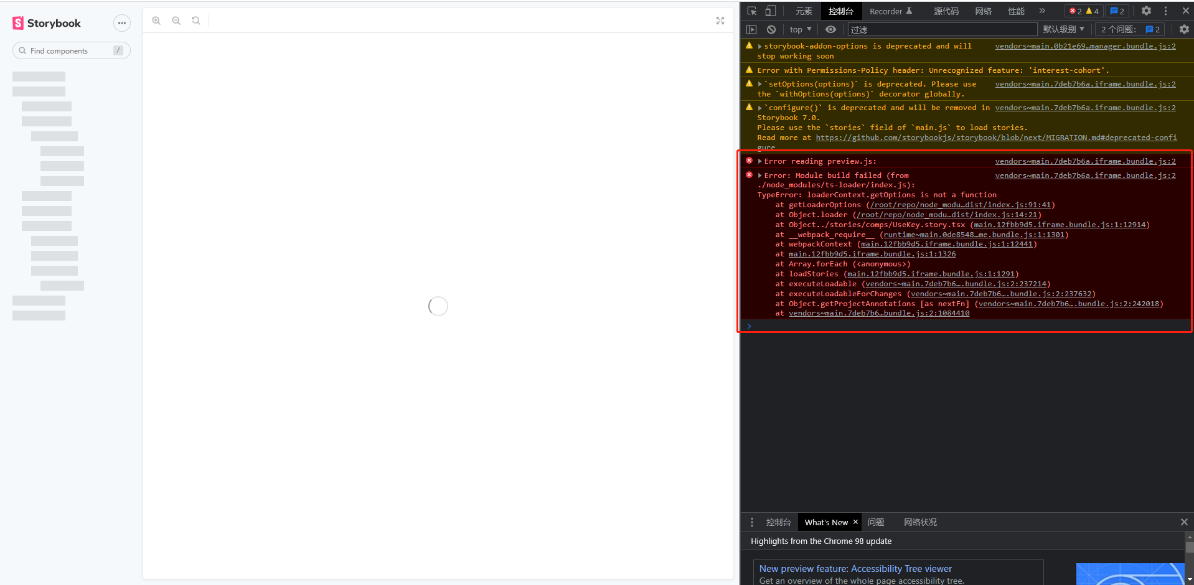Open the MIGRATION.md deprecated-configure link

[x=995, y=138]
